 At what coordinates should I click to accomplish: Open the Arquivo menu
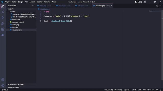[8, 2]
